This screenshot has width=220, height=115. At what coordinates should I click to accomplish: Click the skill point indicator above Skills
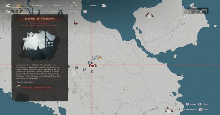[74, 3]
